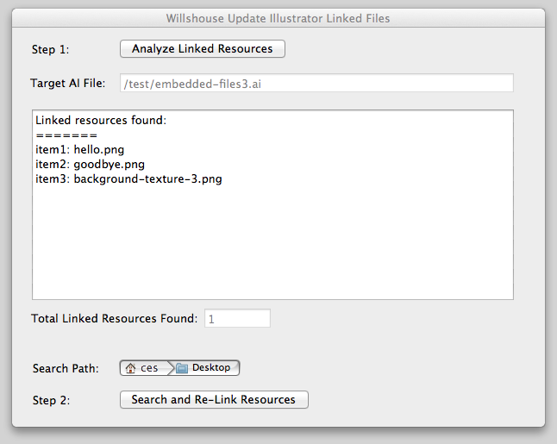Click the background-texture-3.png result line
557x444 pixels.
click(x=128, y=179)
